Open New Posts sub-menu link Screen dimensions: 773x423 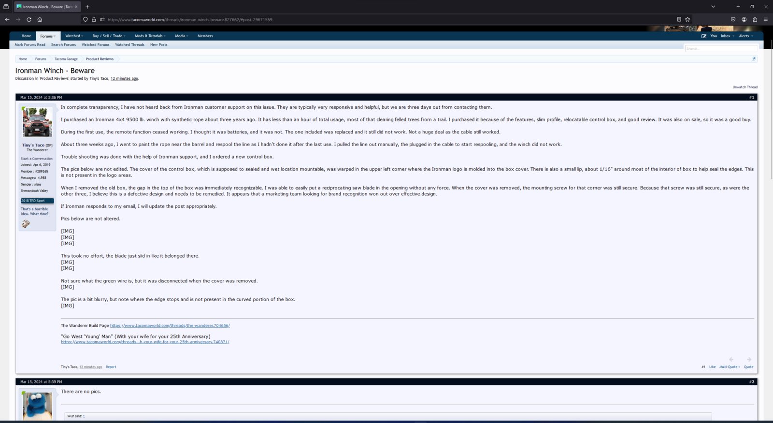click(x=158, y=44)
